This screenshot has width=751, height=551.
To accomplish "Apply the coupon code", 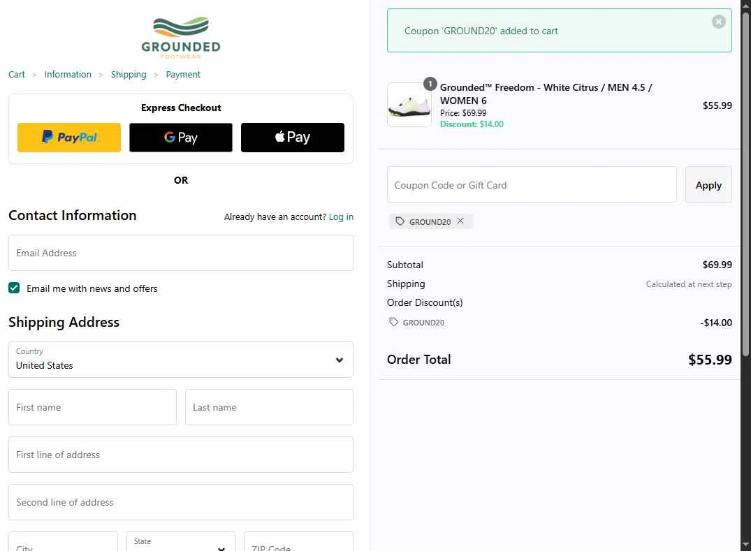I will tap(708, 185).
